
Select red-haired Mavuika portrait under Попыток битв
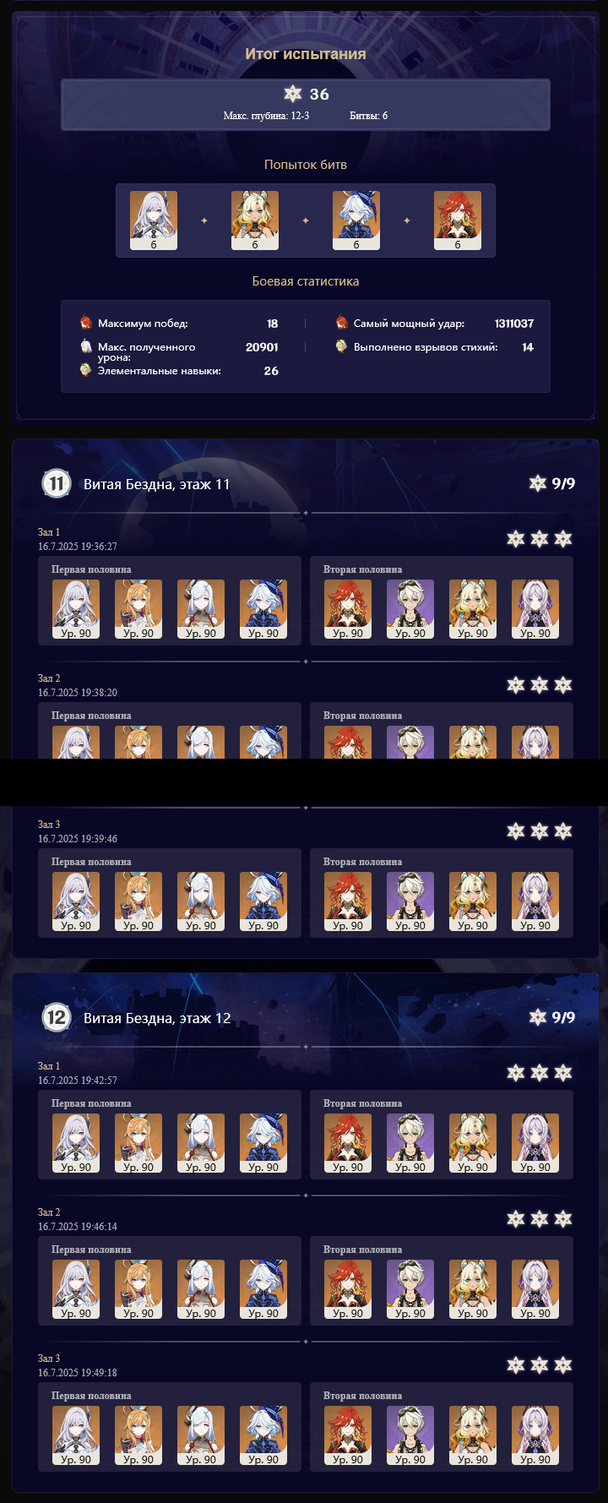pyautogui.click(x=458, y=221)
